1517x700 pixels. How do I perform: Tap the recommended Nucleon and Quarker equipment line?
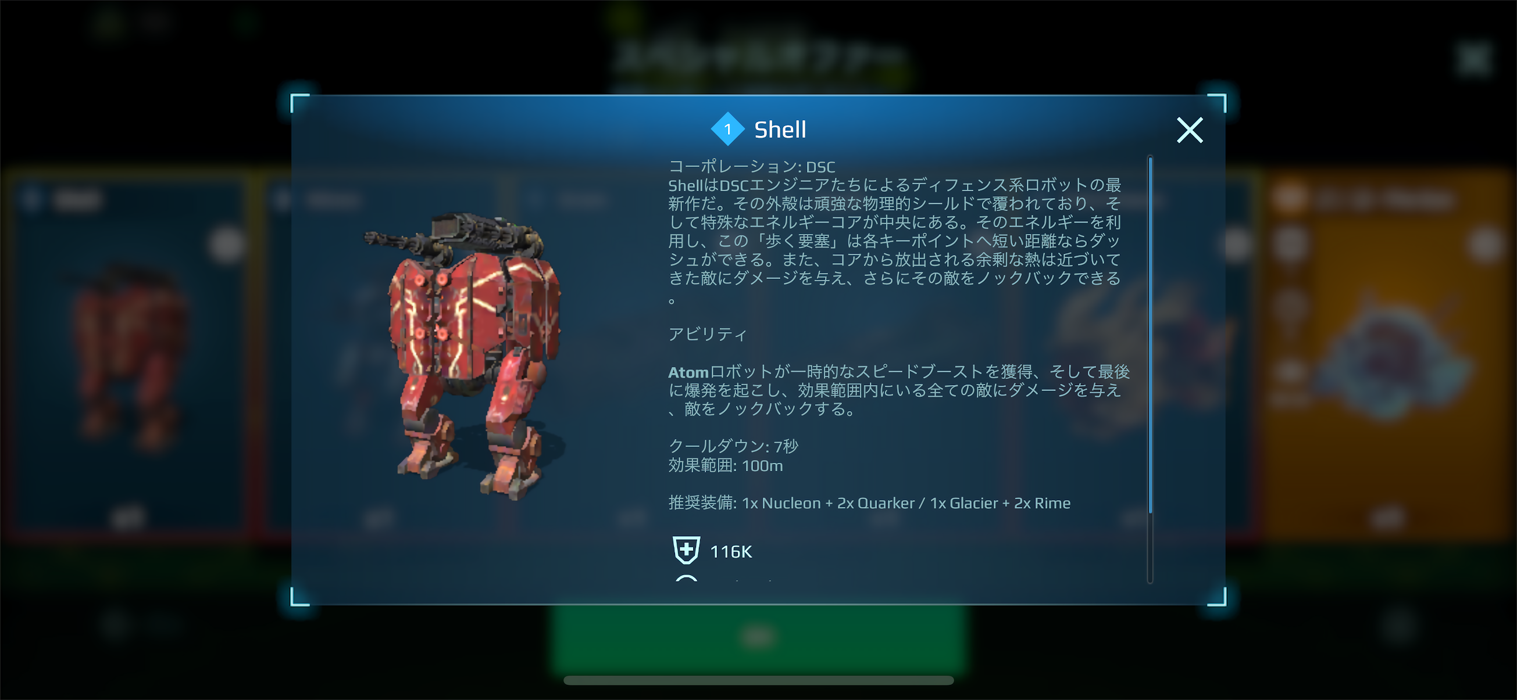pos(869,503)
